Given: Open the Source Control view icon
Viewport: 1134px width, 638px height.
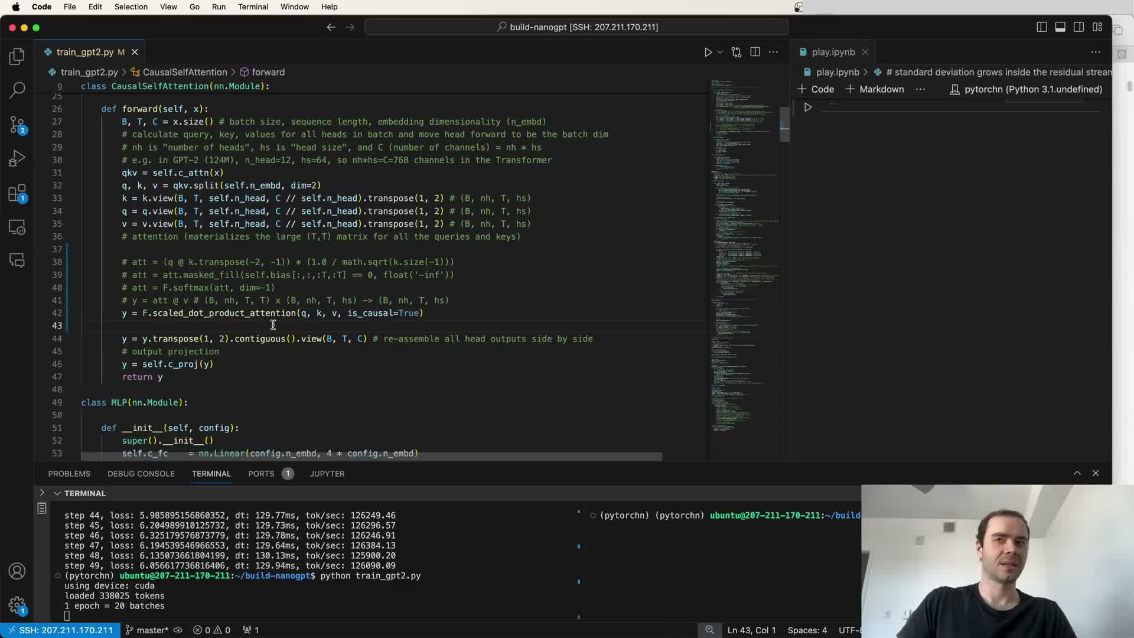Looking at the screenshot, I should point(17,124).
